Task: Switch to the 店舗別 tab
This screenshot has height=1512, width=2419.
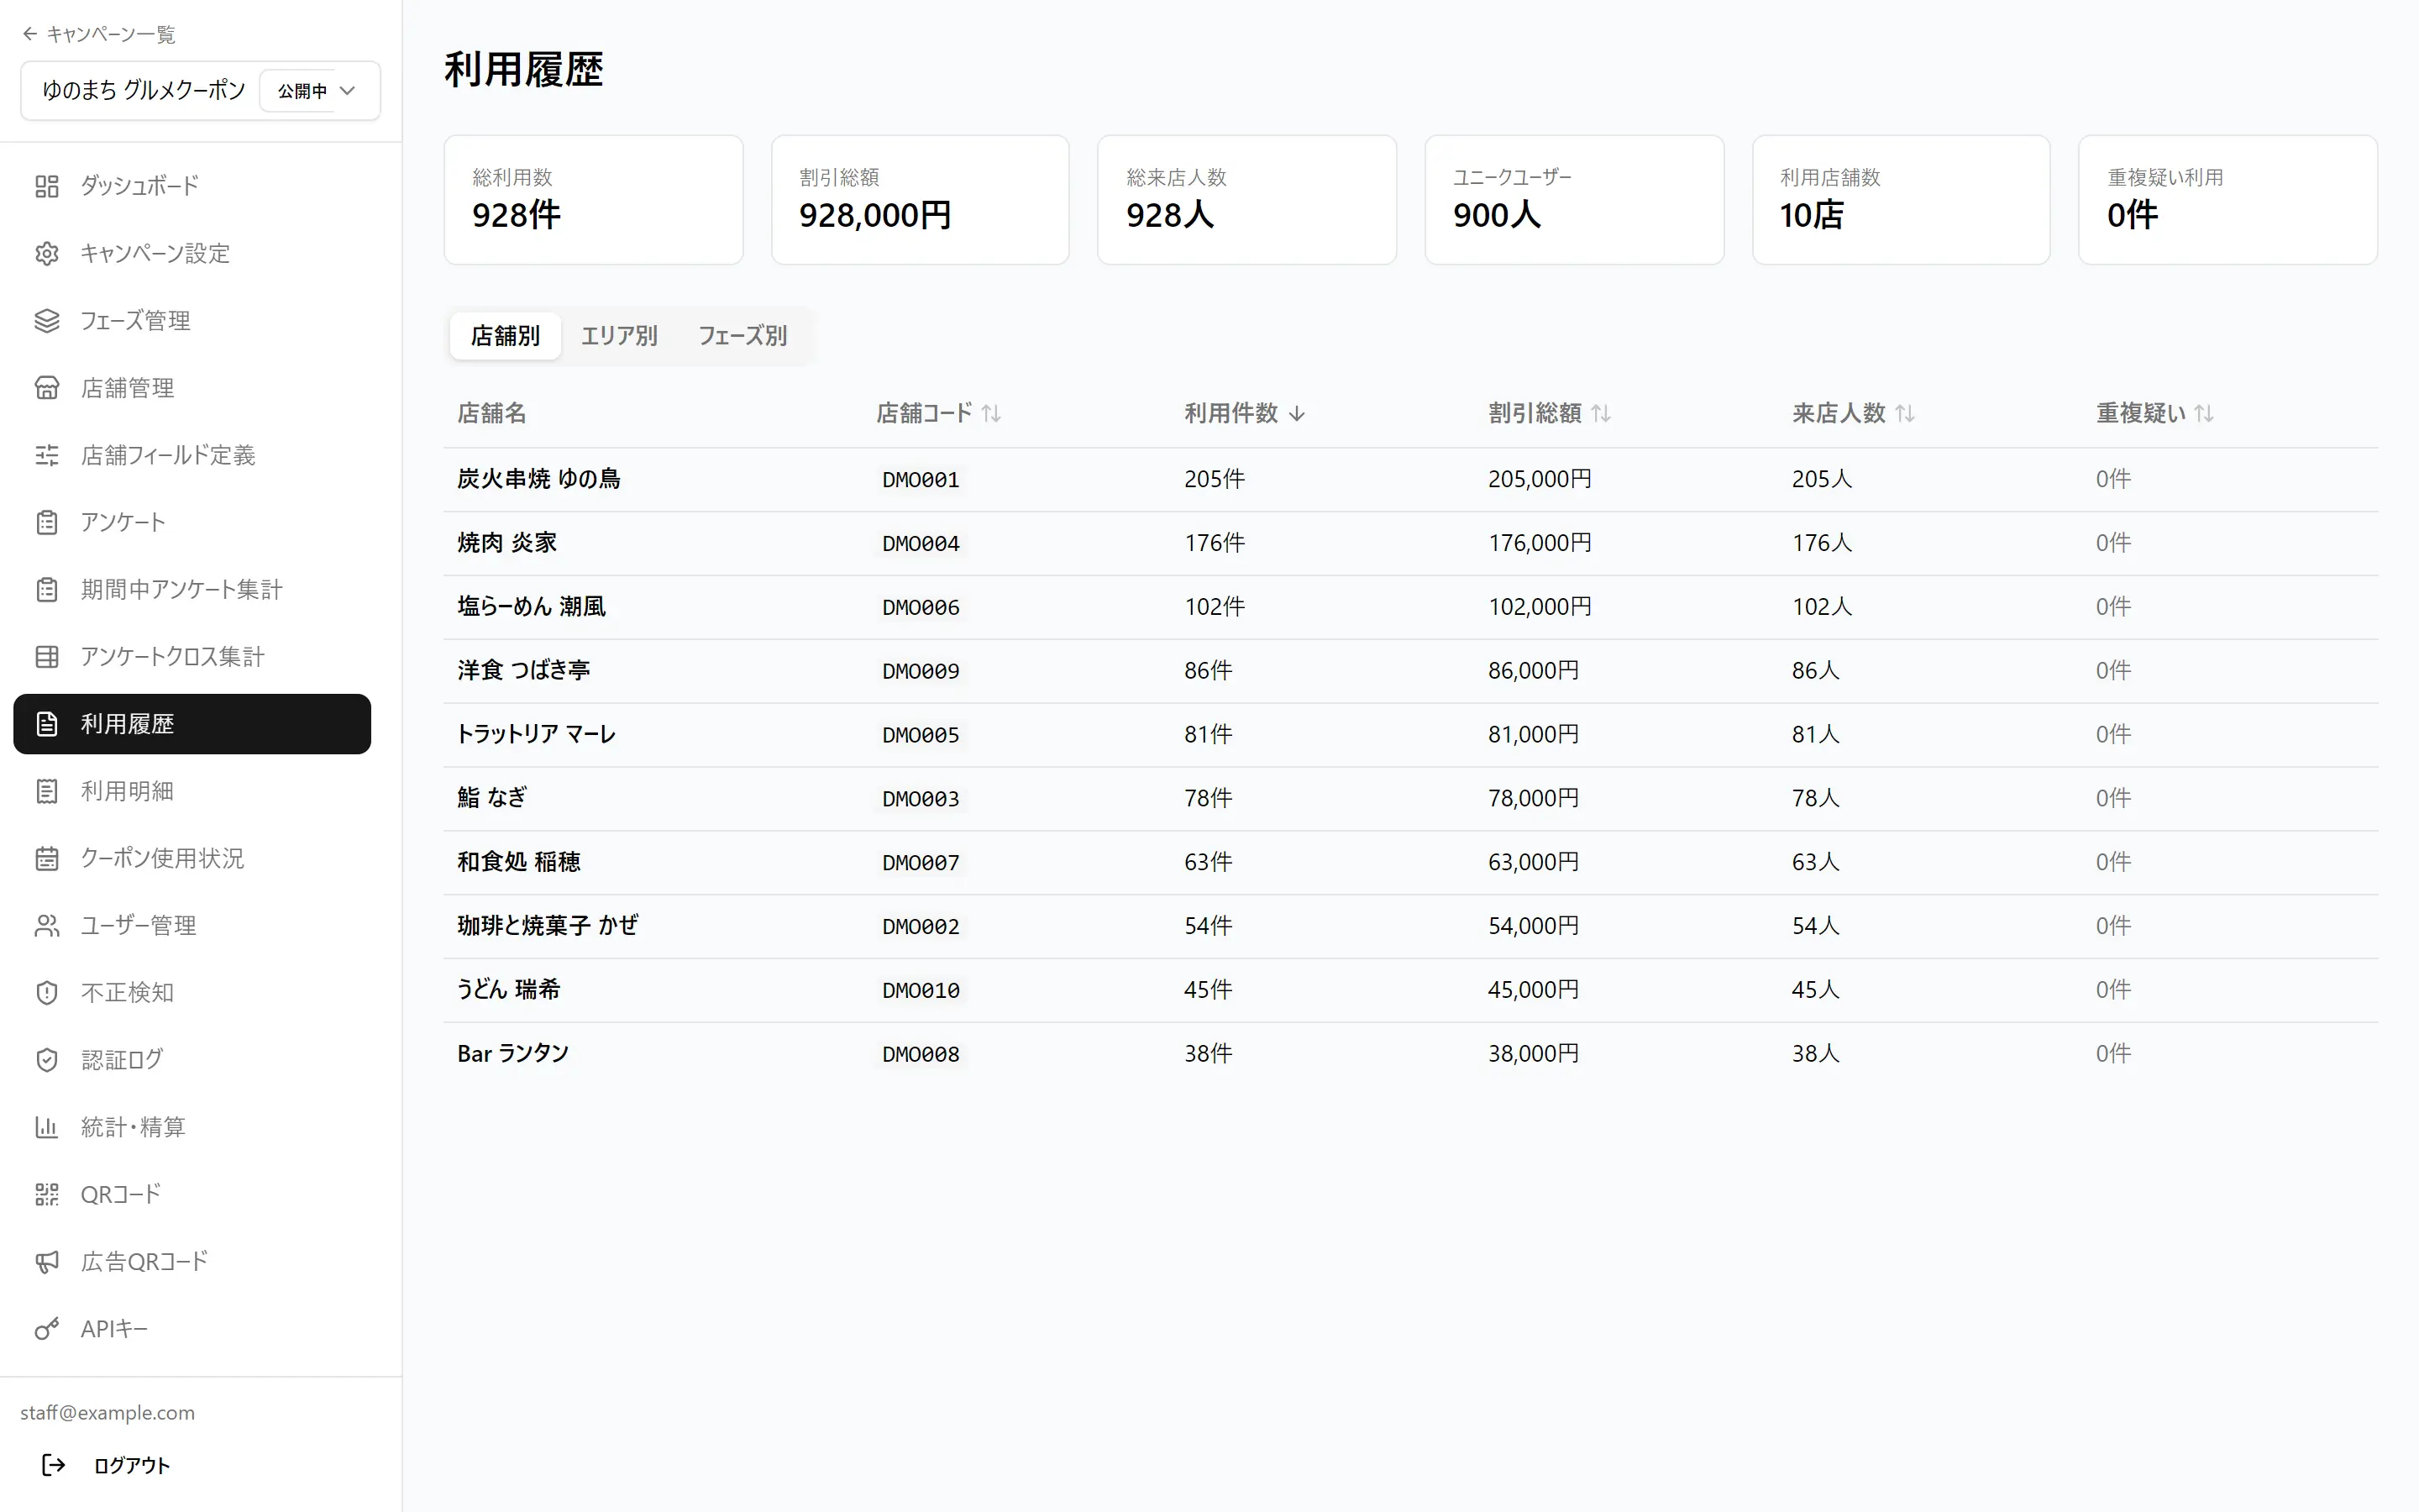Action: [505, 336]
